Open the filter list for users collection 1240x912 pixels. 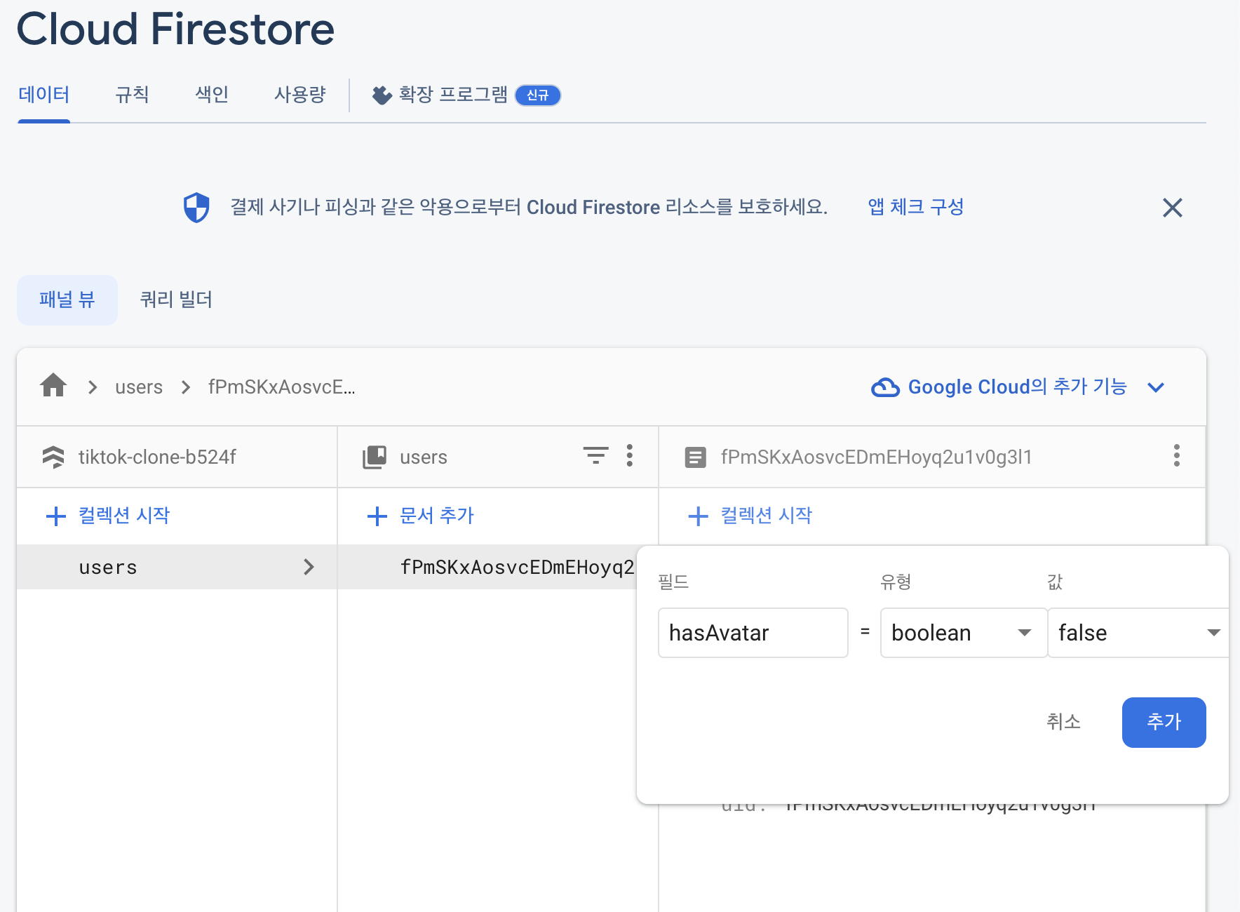click(x=596, y=456)
